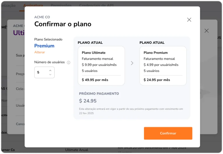Increase number of users with up arrow

pyautogui.click(x=50, y=70)
